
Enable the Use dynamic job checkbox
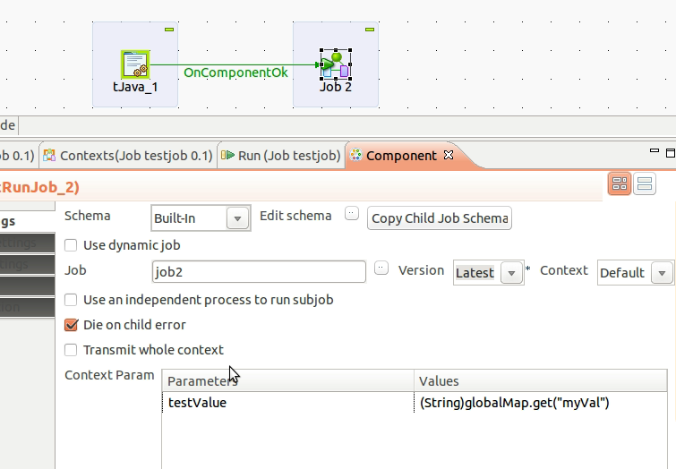coord(72,245)
